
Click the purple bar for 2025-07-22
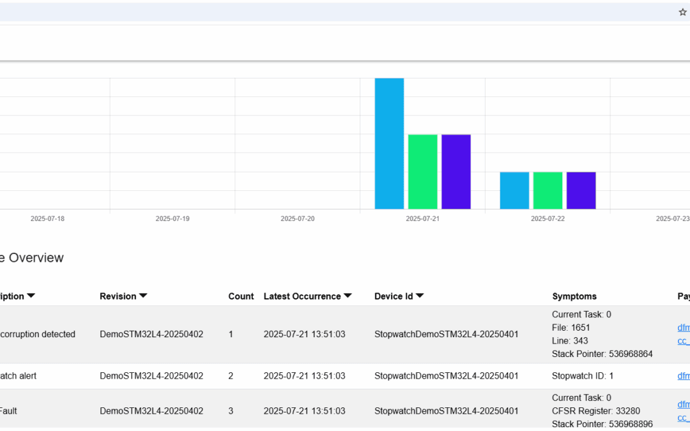click(581, 190)
